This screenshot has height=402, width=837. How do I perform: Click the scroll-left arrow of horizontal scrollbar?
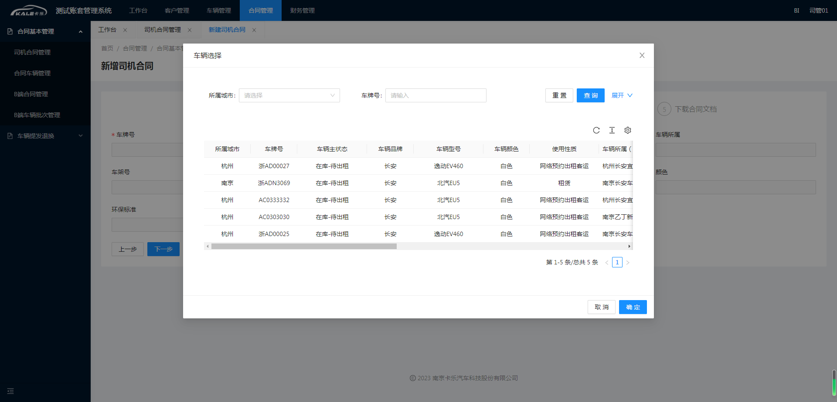tap(208, 247)
